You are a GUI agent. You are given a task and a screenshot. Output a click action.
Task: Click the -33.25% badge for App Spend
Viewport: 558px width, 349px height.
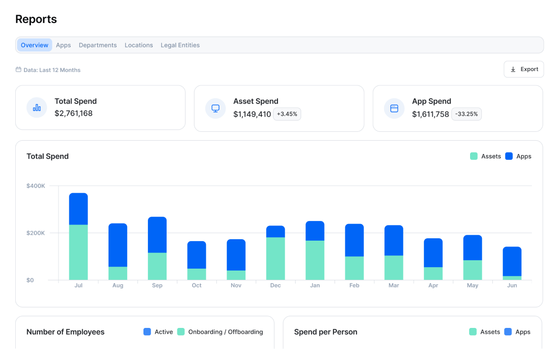pyautogui.click(x=466, y=114)
